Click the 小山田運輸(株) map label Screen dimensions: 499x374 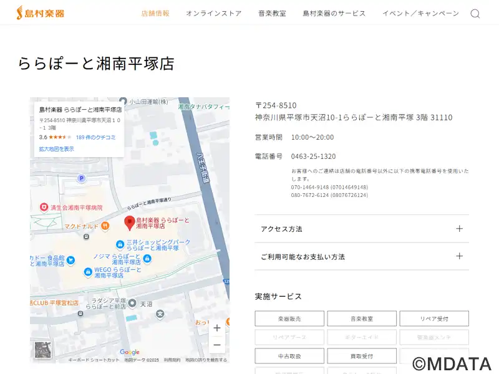click(148, 102)
